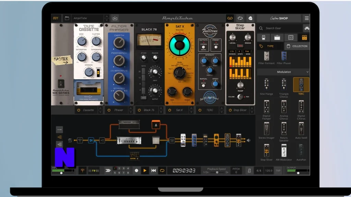
Task: Click the play button
Action: click(x=145, y=171)
